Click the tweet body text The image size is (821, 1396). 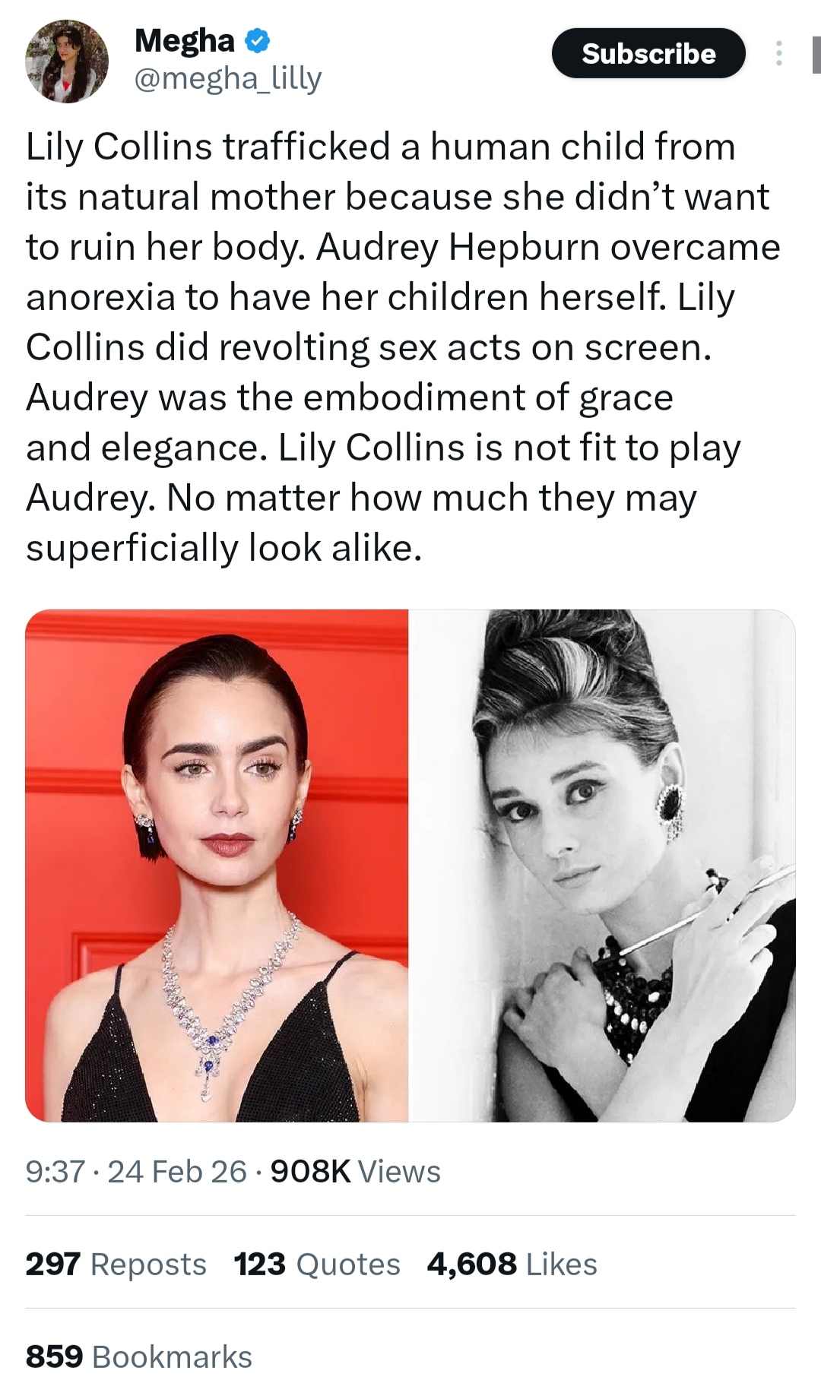tap(403, 347)
